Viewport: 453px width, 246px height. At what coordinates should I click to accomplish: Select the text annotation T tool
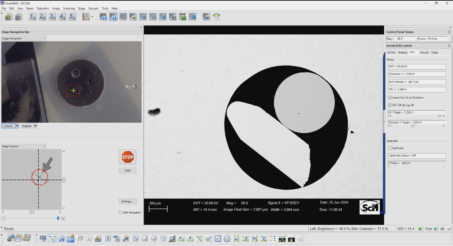point(108,238)
